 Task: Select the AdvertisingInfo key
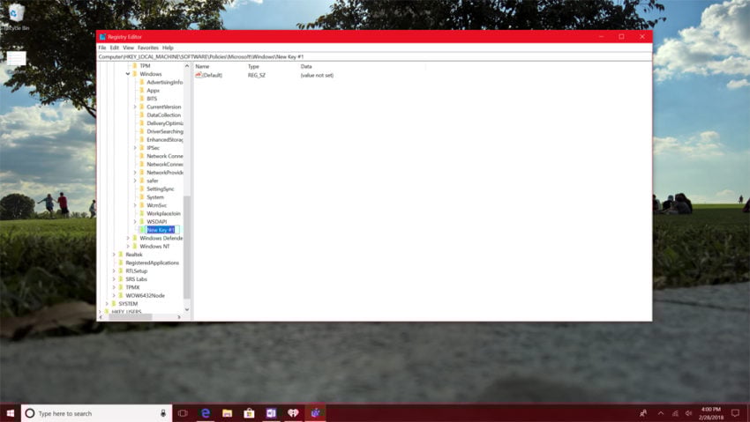(x=164, y=82)
